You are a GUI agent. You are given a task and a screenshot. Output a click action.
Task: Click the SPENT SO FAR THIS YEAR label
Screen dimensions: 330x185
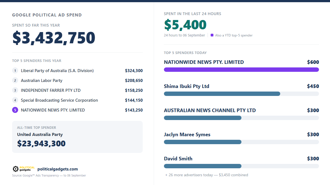pos(36,25)
